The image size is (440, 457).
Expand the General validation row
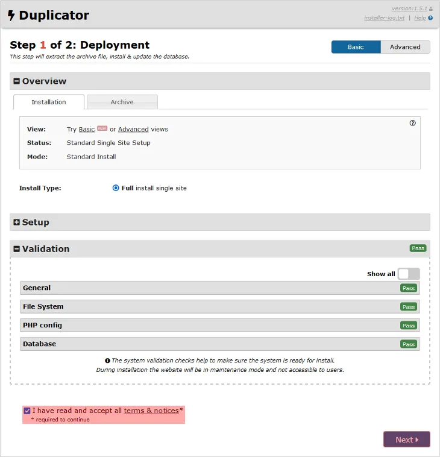220,288
